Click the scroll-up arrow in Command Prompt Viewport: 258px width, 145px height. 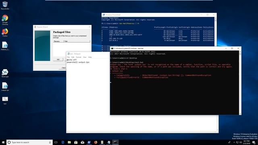(240, 52)
